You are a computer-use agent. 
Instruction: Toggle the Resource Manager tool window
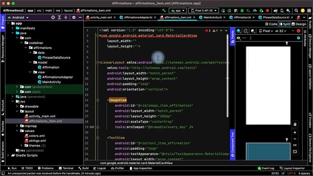point(2,48)
